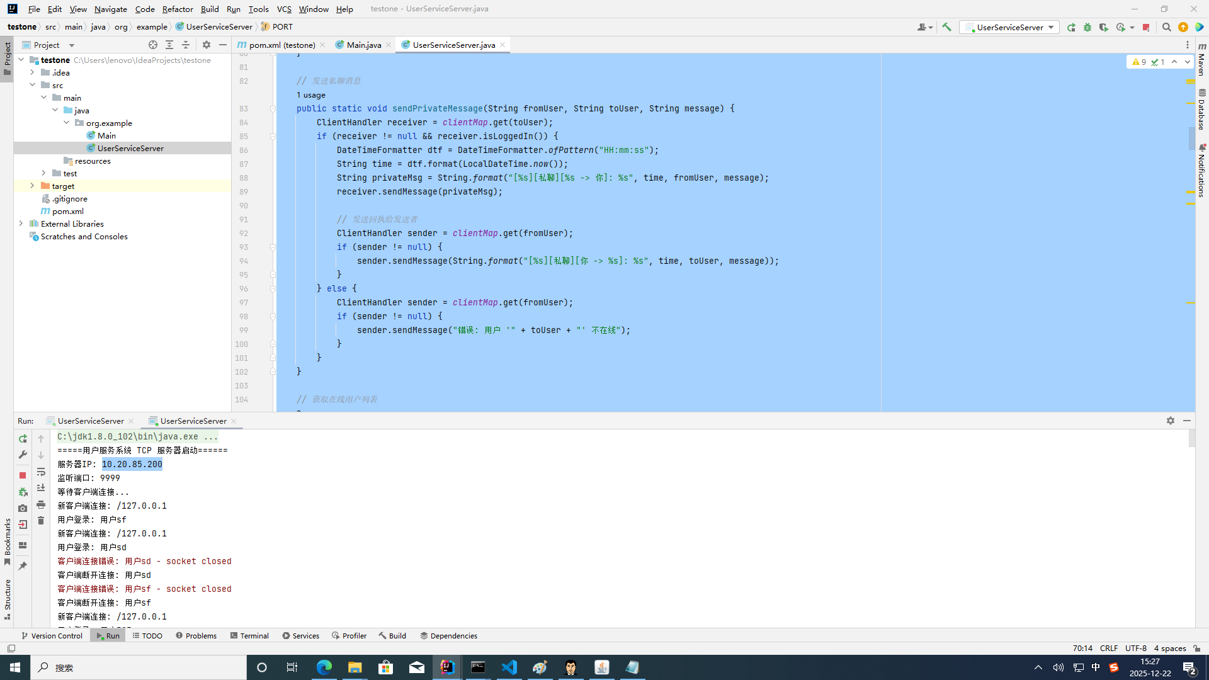Clear all console output with trash icon
The image size is (1209, 680).
41,521
